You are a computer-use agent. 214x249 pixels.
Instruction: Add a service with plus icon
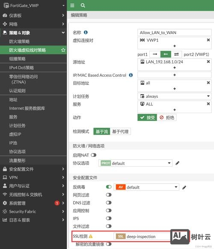point(175,110)
